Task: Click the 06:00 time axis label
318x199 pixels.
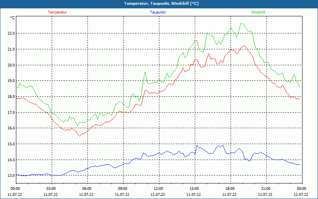Action: pos(87,189)
